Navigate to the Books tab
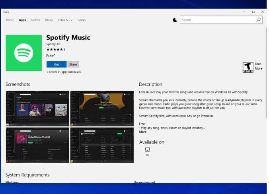269x194 pixels. click(x=82, y=20)
